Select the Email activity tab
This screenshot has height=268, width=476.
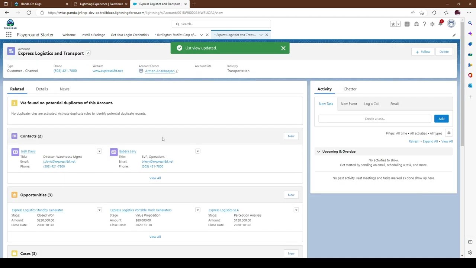[394, 104]
